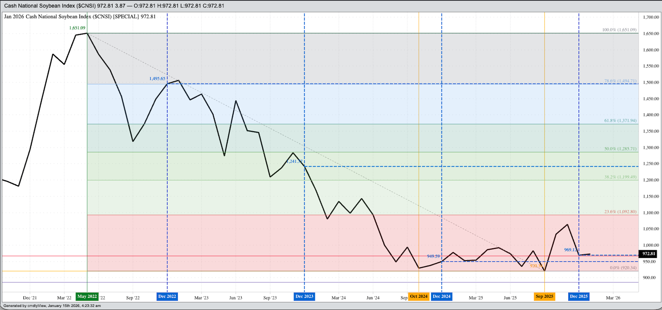Viewport: 662px width, 310px height.
Task: Click the 1,600.00 y-axis price label
Action: (650, 50)
